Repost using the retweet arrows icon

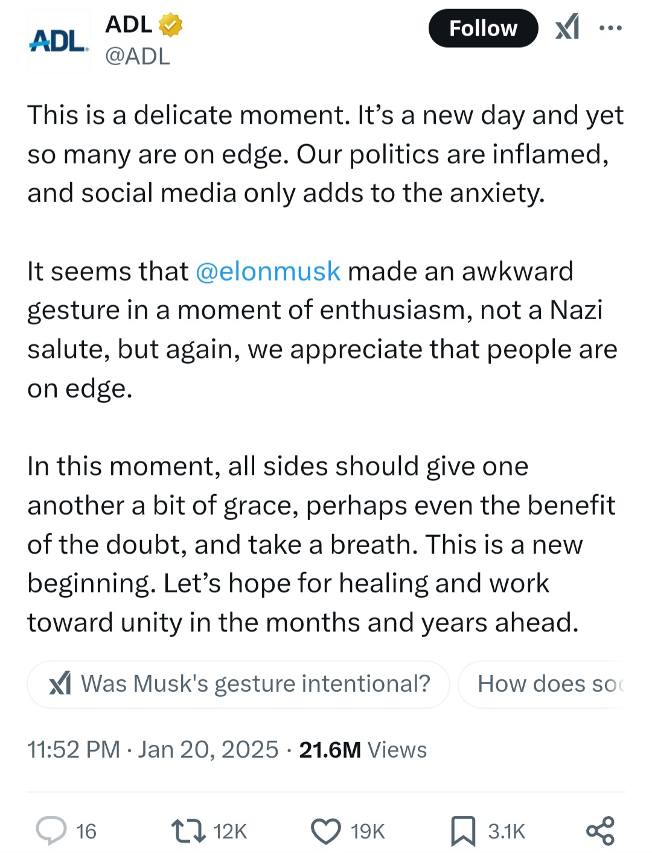(188, 831)
